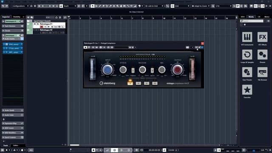Toggle the Punch switch on compressor
The image size is (272, 153).
click(x=133, y=70)
